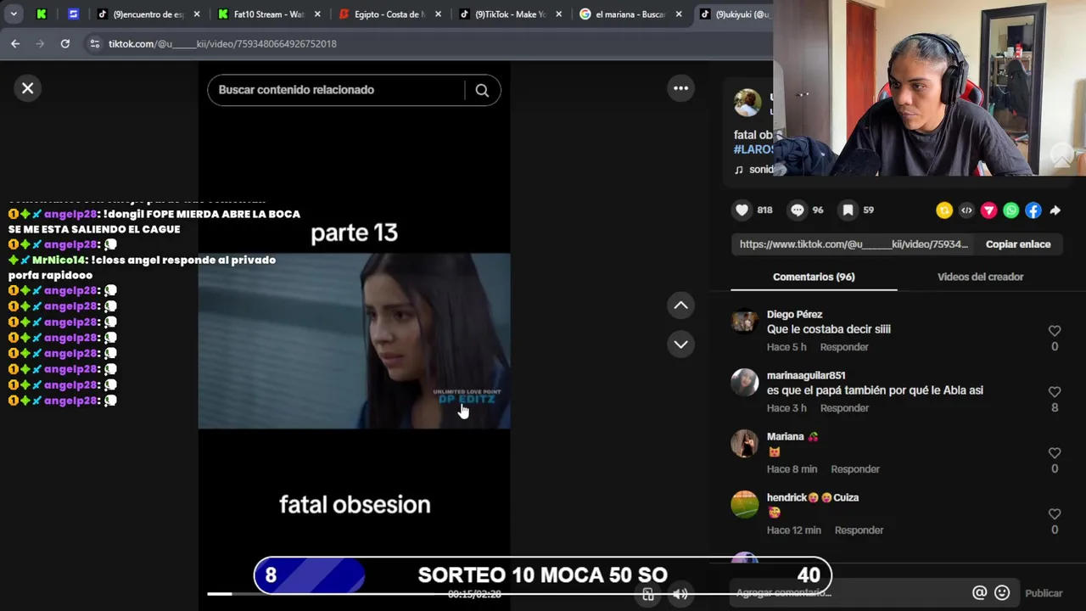
Task: Reply to Mariana's comment
Action: (855, 469)
